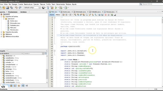Click Navigator panel view icon beside empty field
The height and width of the screenshot is (91, 163).
click(46, 53)
